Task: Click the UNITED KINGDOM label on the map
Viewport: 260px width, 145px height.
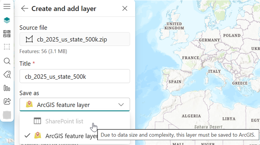Action: pyautogui.click(x=174, y=26)
